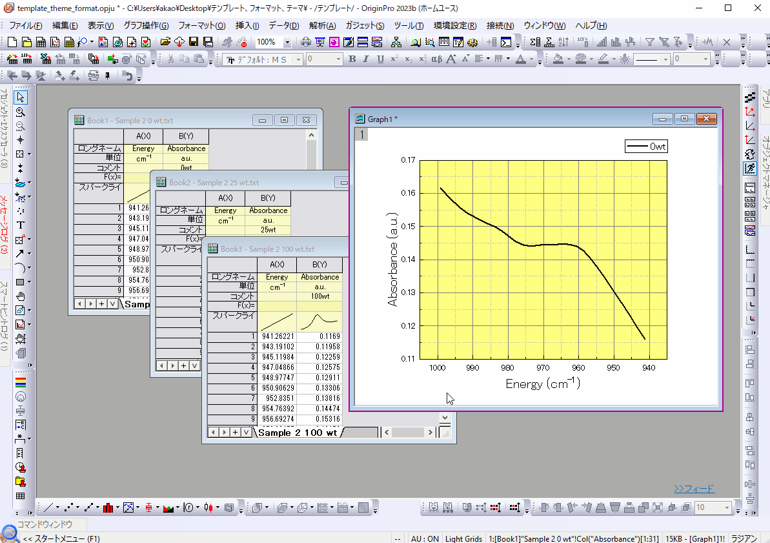Screen dimensions: 770x543
Task: Select the Text tool (T)
Action: pos(20,225)
